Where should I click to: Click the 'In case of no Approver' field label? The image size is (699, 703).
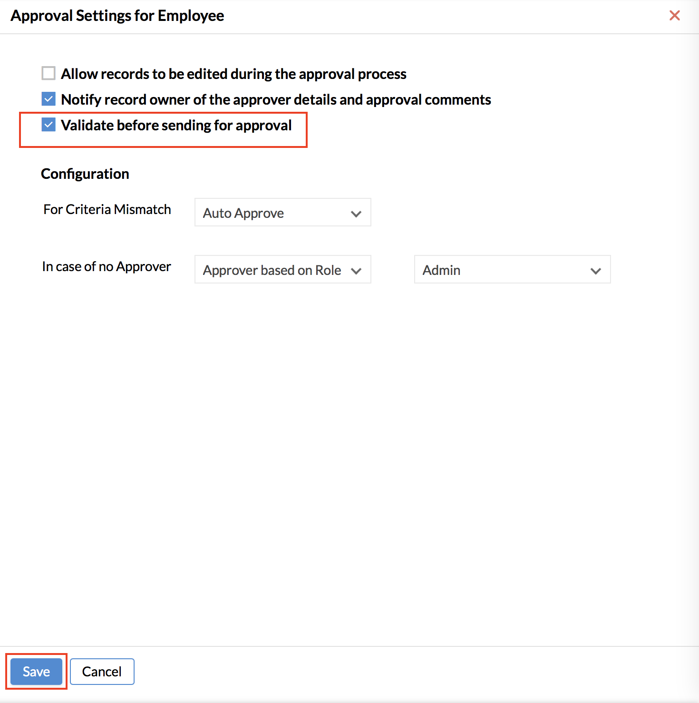[107, 266]
